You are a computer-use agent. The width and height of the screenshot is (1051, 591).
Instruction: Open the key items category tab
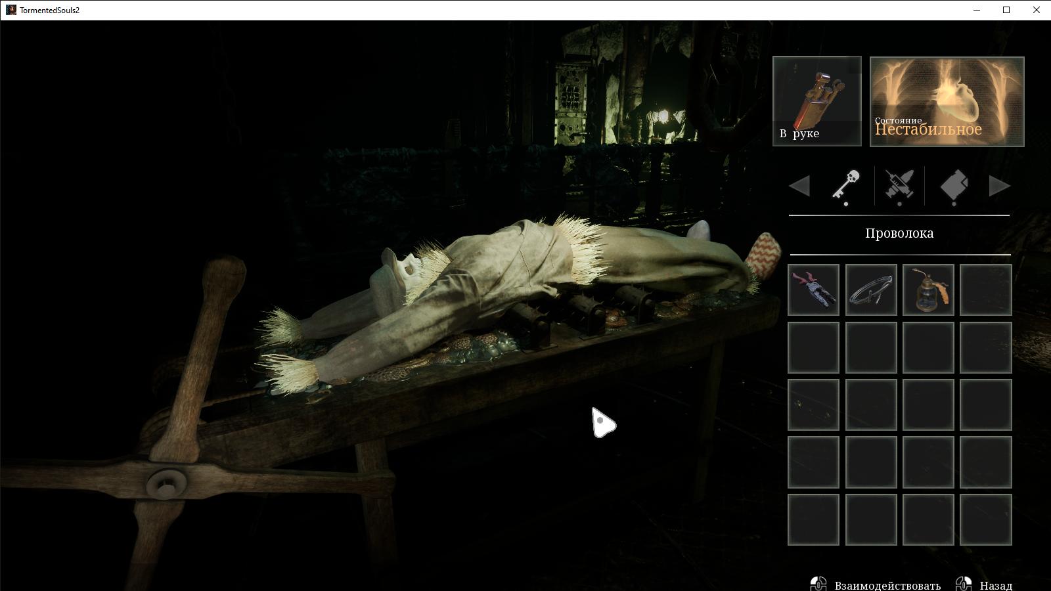[x=846, y=186]
